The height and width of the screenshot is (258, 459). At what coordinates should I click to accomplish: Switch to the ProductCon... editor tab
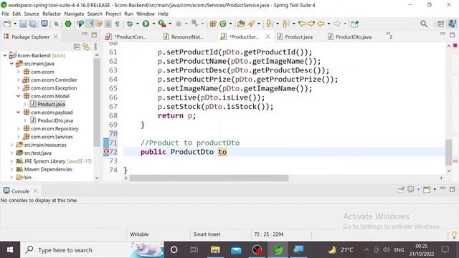[126, 37]
